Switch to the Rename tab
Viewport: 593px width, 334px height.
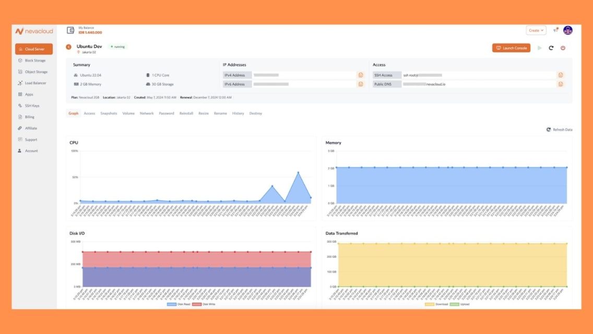pos(220,113)
